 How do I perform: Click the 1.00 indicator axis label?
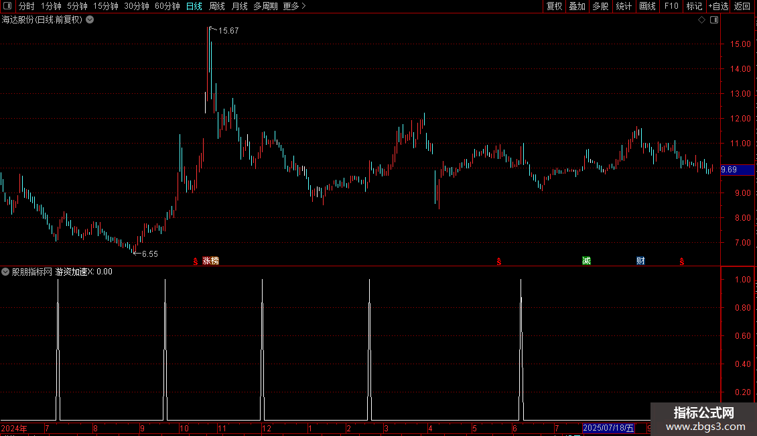742,280
